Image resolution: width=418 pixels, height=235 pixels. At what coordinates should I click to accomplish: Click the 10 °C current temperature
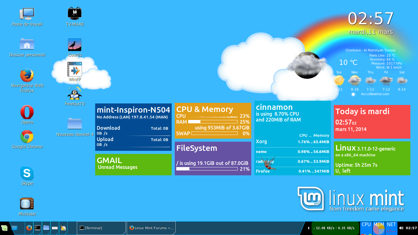(348, 62)
